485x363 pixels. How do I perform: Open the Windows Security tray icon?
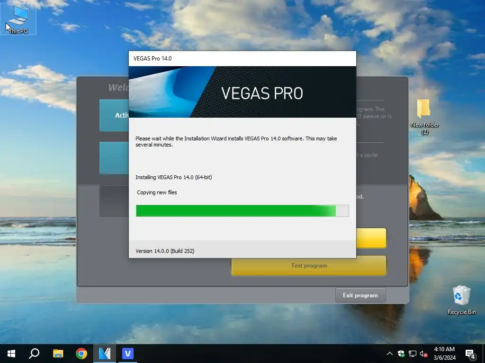[401, 354]
